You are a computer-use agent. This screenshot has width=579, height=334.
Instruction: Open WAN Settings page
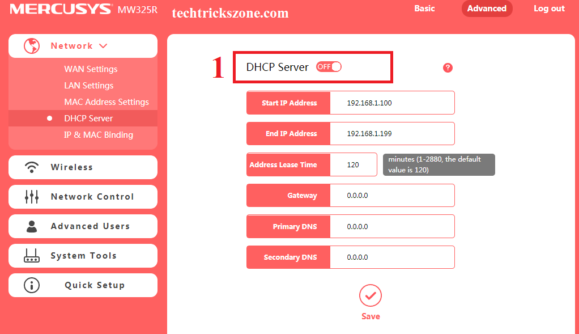91,69
